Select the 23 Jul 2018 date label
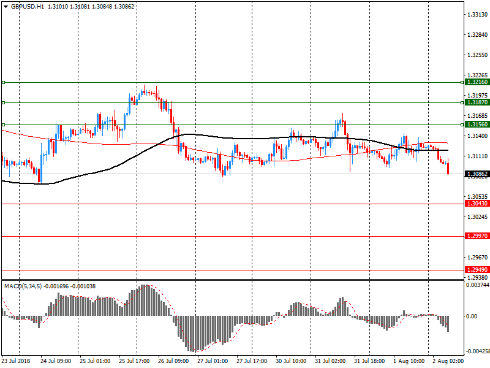The height and width of the screenshot is (368, 490). 17,361
